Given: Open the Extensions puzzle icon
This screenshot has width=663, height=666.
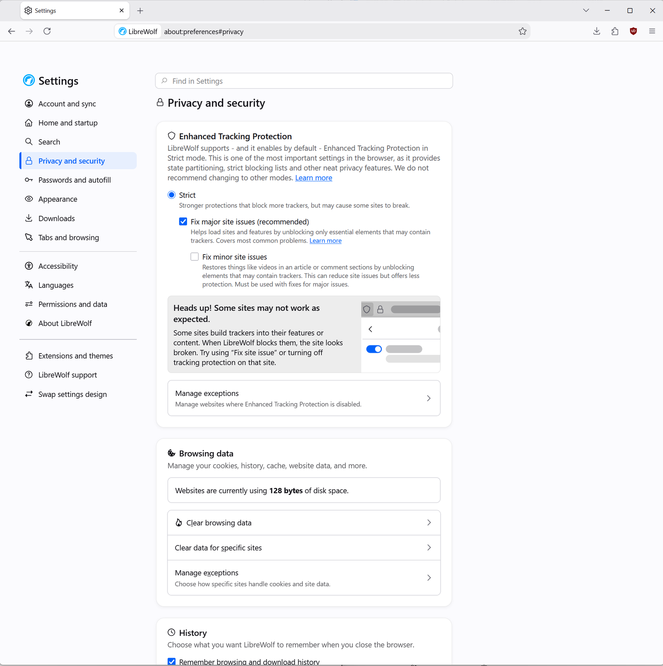Looking at the screenshot, I should [x=615, y=31].
